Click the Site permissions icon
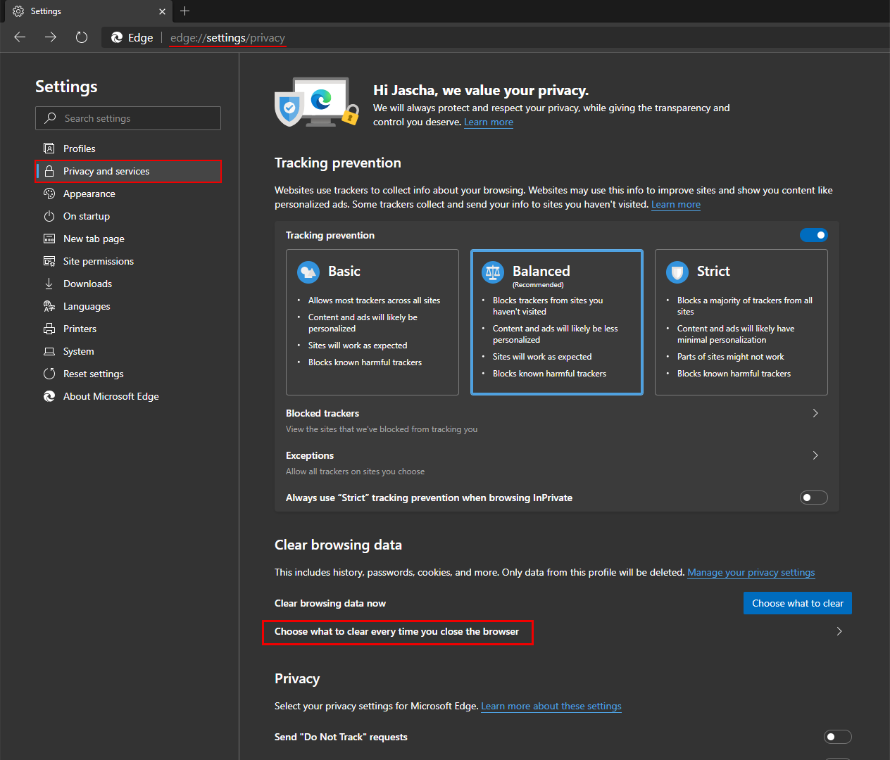890x760 pixels. pos(49,261)
